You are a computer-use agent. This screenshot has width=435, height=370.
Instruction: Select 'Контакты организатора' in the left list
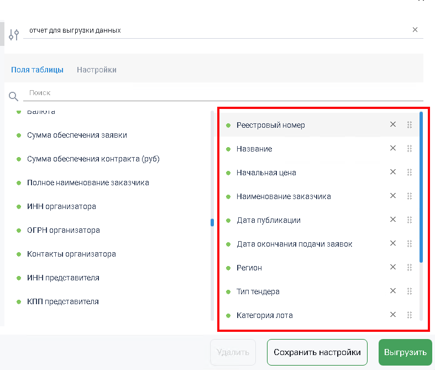click(x=71, y=254)
